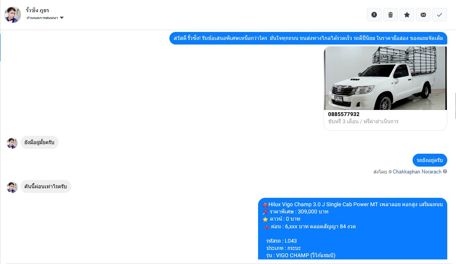Click the small circle icon before Chakkaphan Norarach

point(390,172)
